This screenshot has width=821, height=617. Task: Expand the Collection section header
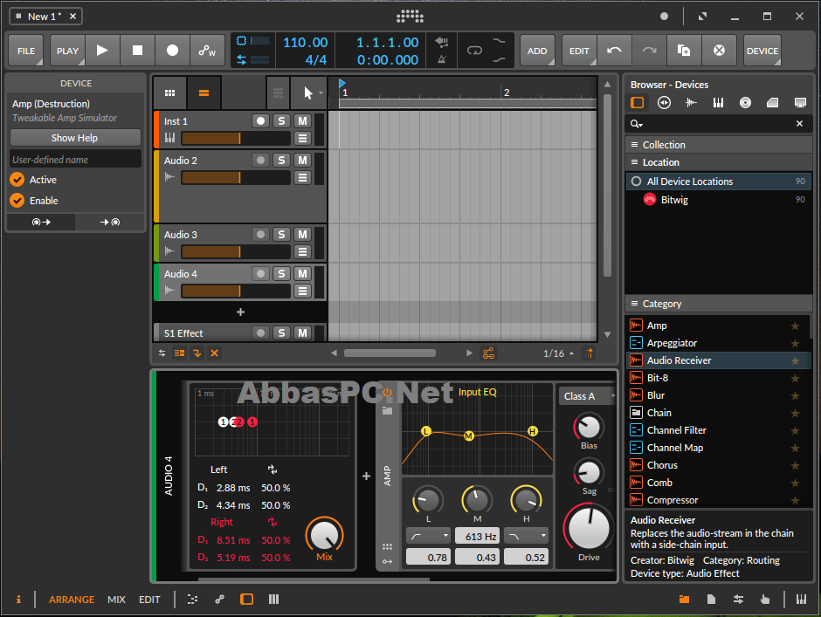point(718,145)
